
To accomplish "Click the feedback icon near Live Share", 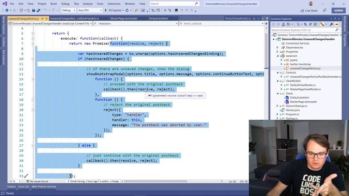I will pyautogui.click(x=325, y=10).
